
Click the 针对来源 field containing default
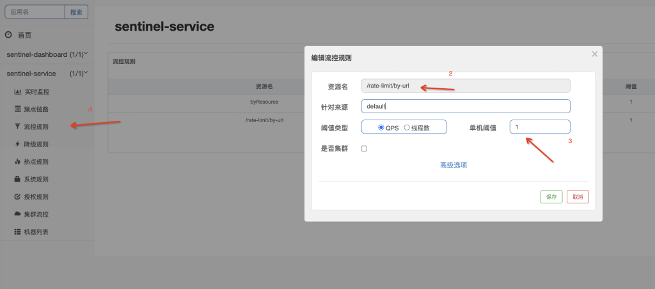[x=466, y=106]
